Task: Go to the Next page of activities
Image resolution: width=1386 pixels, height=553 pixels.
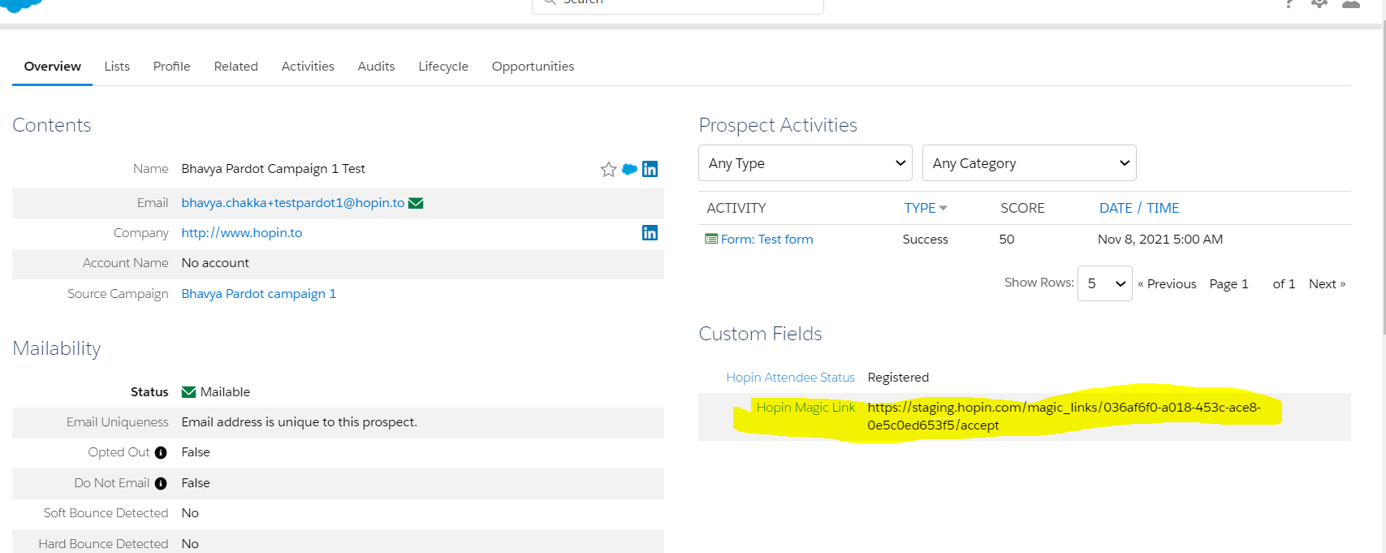Action: coord(1328,284)
